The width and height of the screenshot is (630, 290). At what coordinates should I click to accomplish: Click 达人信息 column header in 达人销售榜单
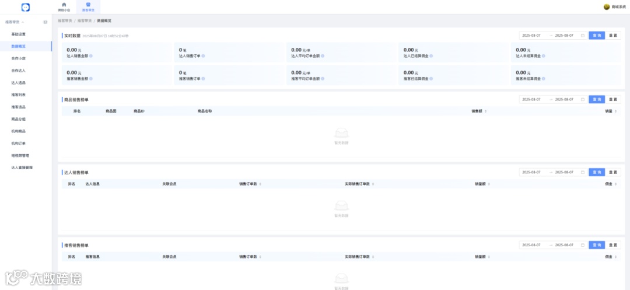pyautogui.click(x=92, y=184)
